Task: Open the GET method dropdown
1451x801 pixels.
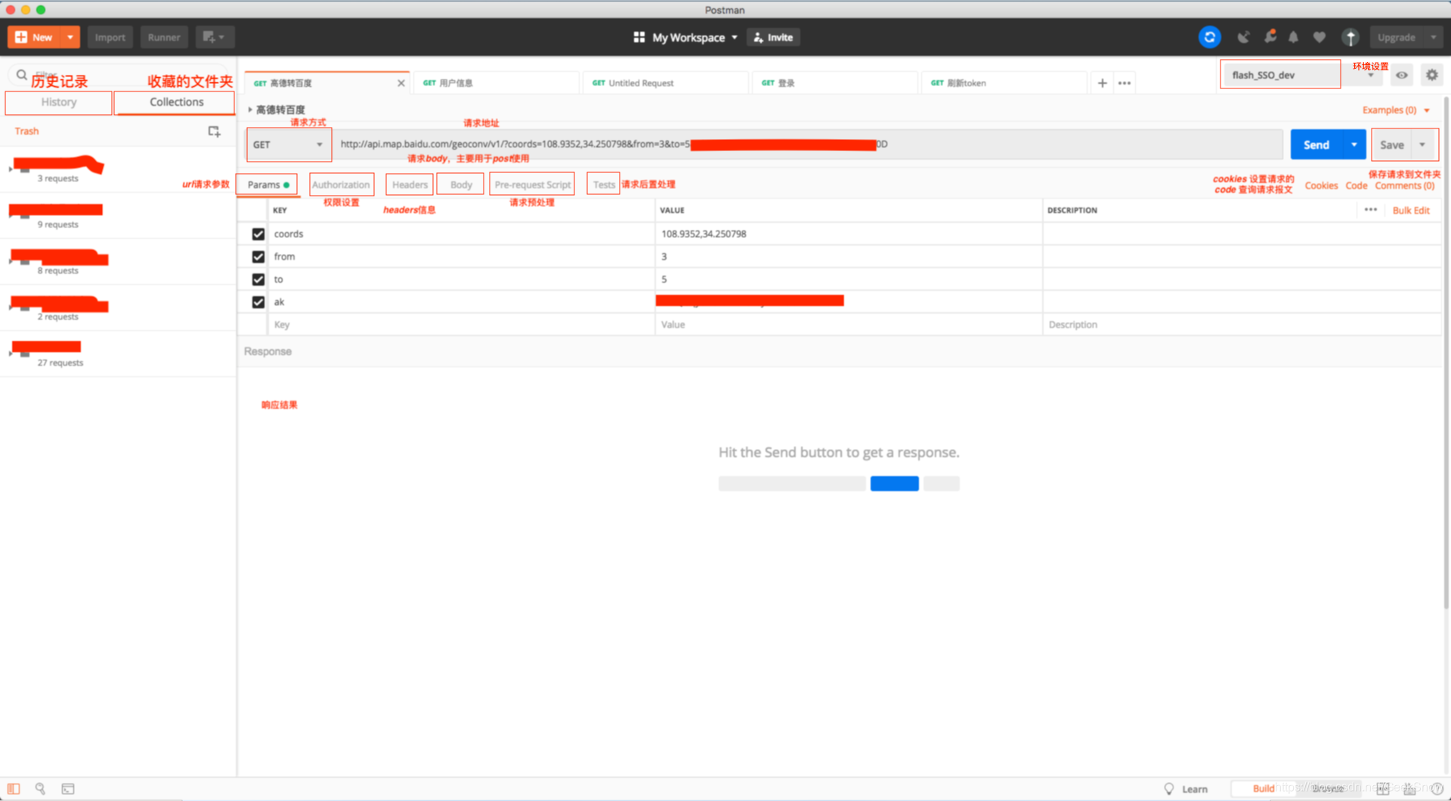Action: (289, 144)
